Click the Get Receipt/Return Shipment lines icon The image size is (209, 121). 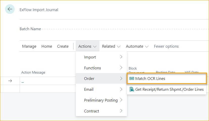132,89
